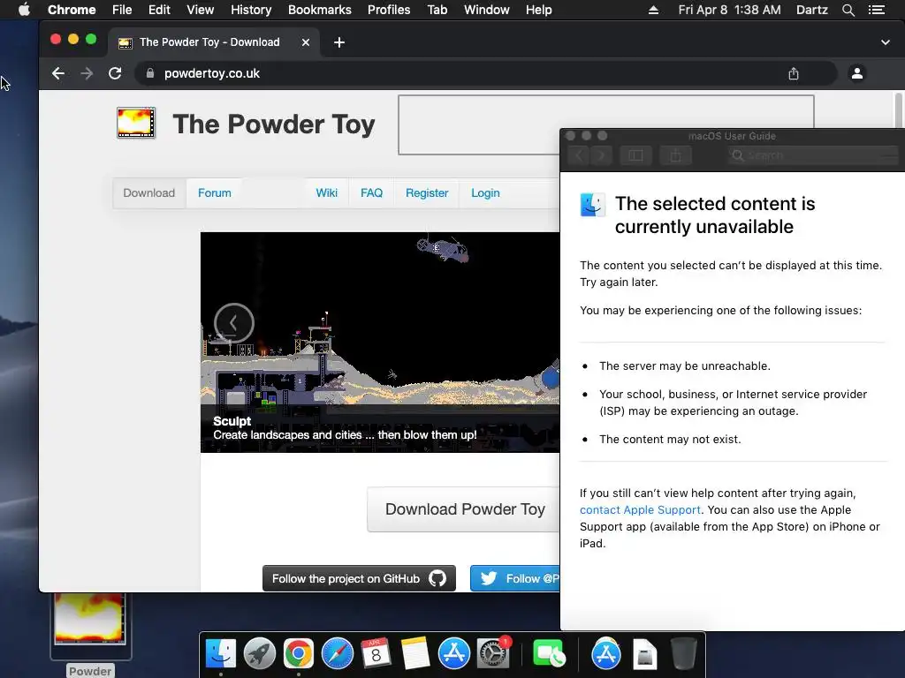Click the Chrome back arrow
The width and height of the screenshot is (905, 678).
pos(58,73)
